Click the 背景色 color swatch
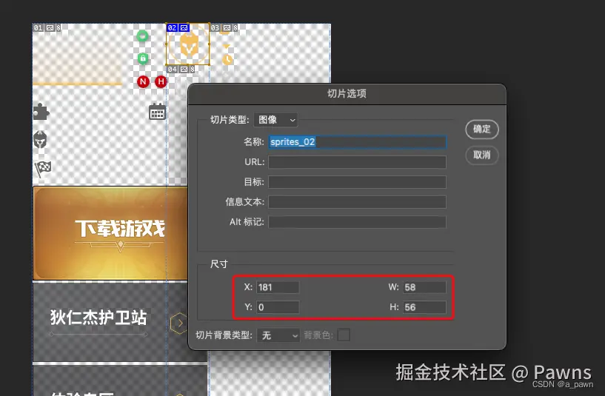The image size is (605, 396). click(x=344, y=335)
